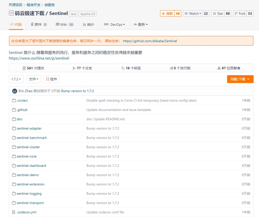This screenshot has height=217, width=259.
Task: Click the bookmark icon in 挂件 button
Action: coord(47,79)
